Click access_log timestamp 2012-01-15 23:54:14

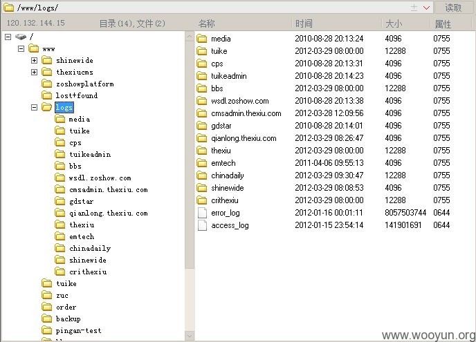pyautogui.click(x=329, y=225)
